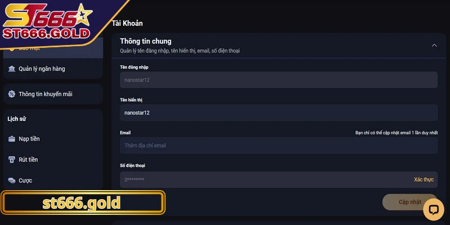Focus the Tên hiển thị input field
Image resolution: width=450 pixels, height=225 pixels.
278,113
